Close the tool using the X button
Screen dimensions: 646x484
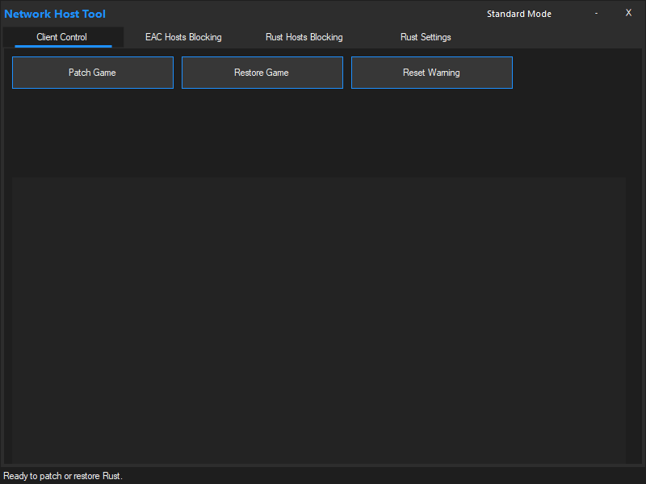coord(628,13)
